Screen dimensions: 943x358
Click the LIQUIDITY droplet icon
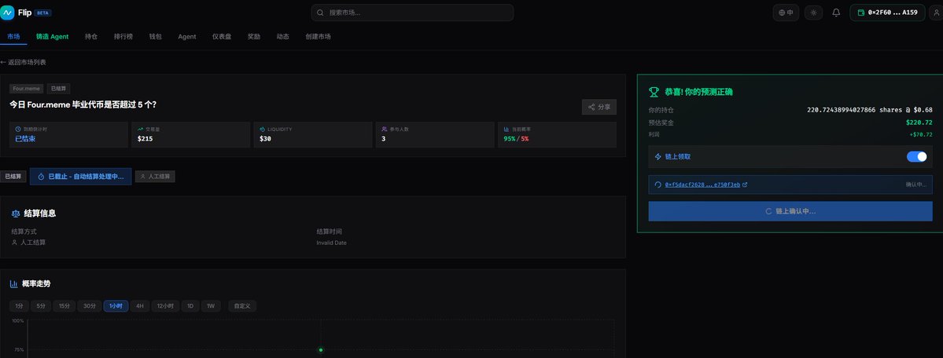click(262, 129)
